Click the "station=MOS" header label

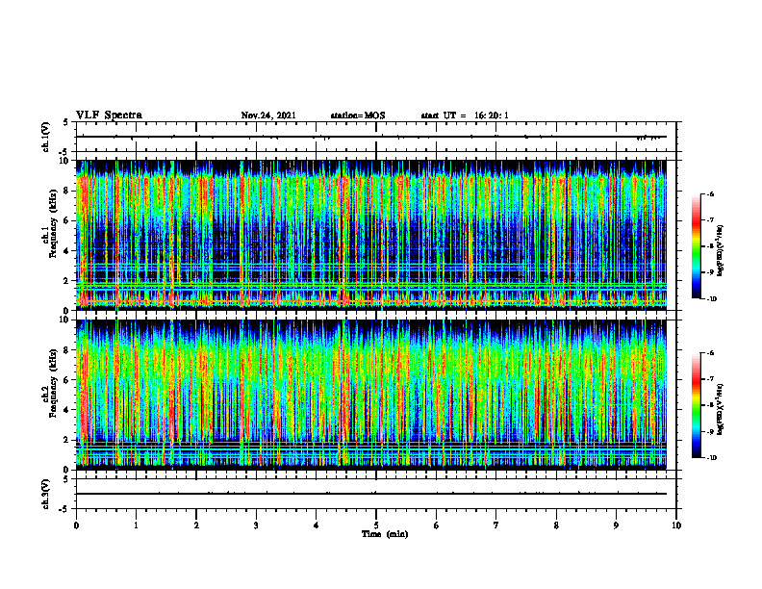tap(358, 115)
